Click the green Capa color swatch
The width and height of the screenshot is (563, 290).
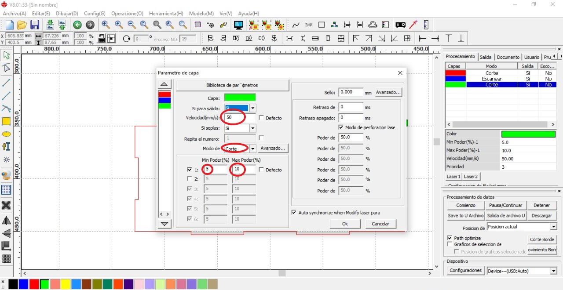(240, 98)
